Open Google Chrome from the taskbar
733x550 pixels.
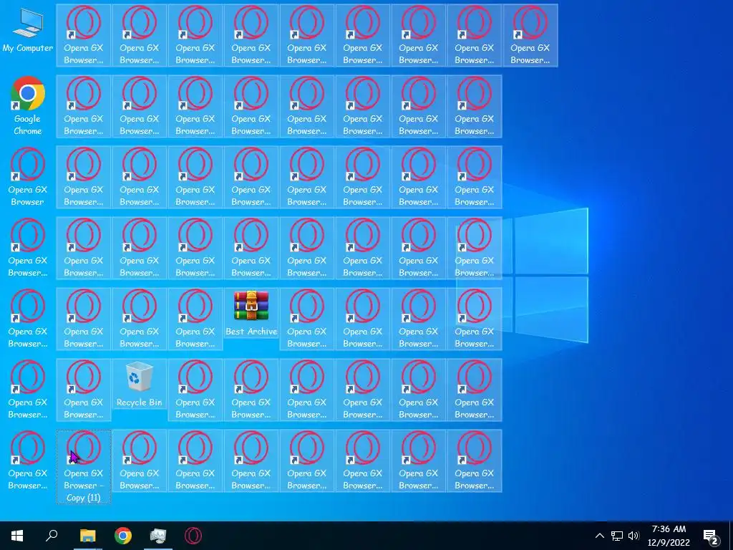tap(123, 536)
